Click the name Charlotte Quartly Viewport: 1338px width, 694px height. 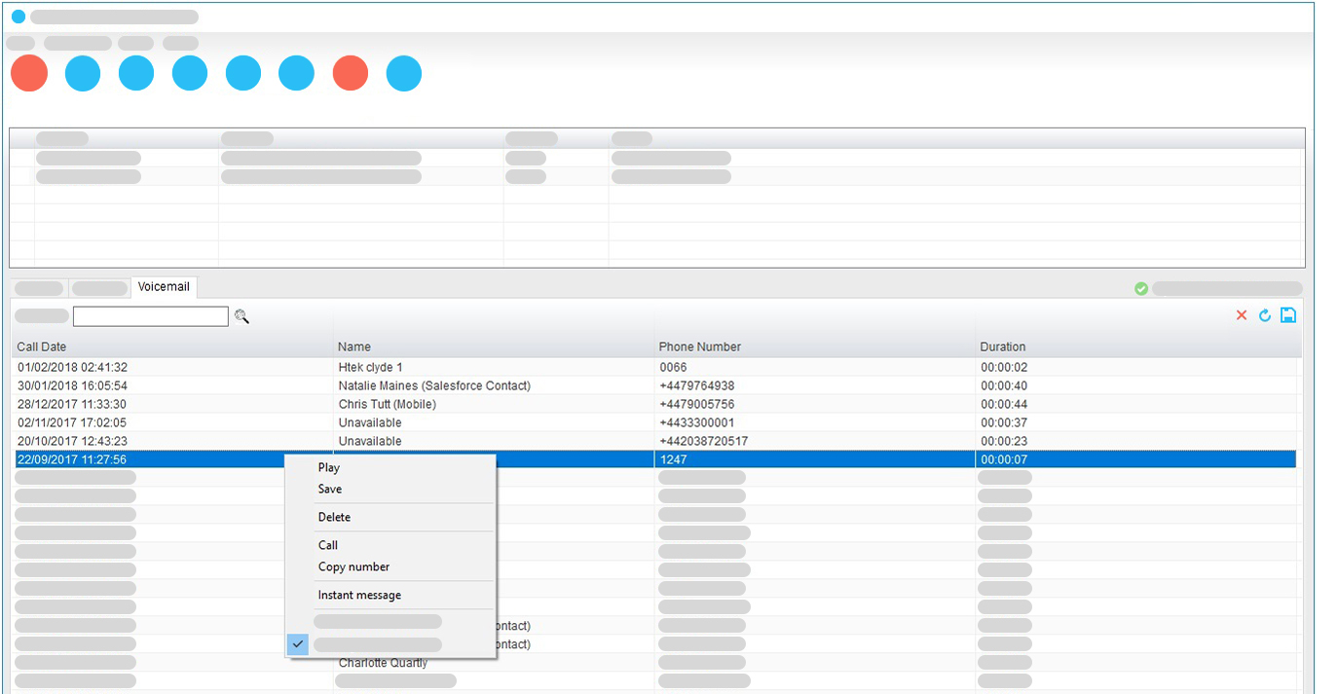click(x=383, y=664)
